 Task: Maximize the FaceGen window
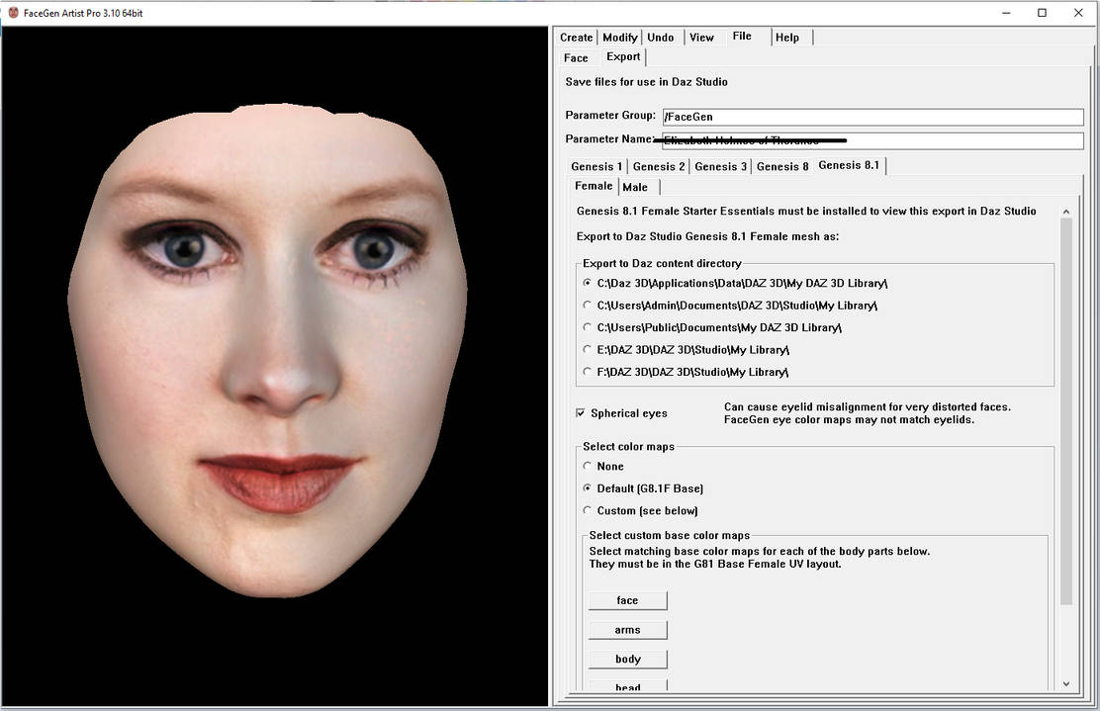[x=1042, y=13]
